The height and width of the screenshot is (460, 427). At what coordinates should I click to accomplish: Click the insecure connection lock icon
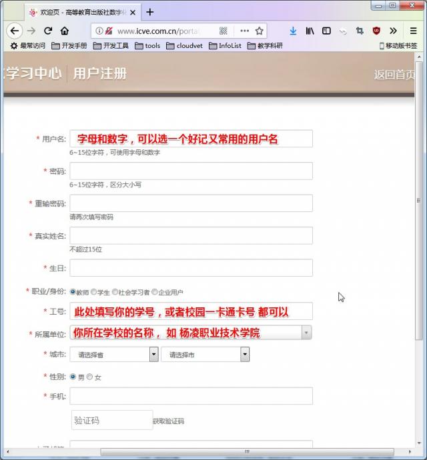tap(109, 31)
